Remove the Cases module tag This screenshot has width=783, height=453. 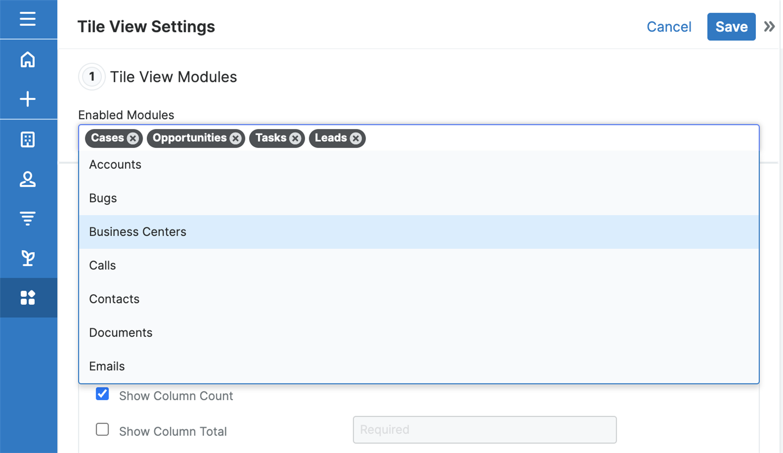tap(133, 138)
